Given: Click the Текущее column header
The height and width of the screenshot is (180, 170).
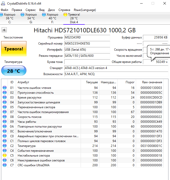Looking at the screenshot, I should pos(90,82).
